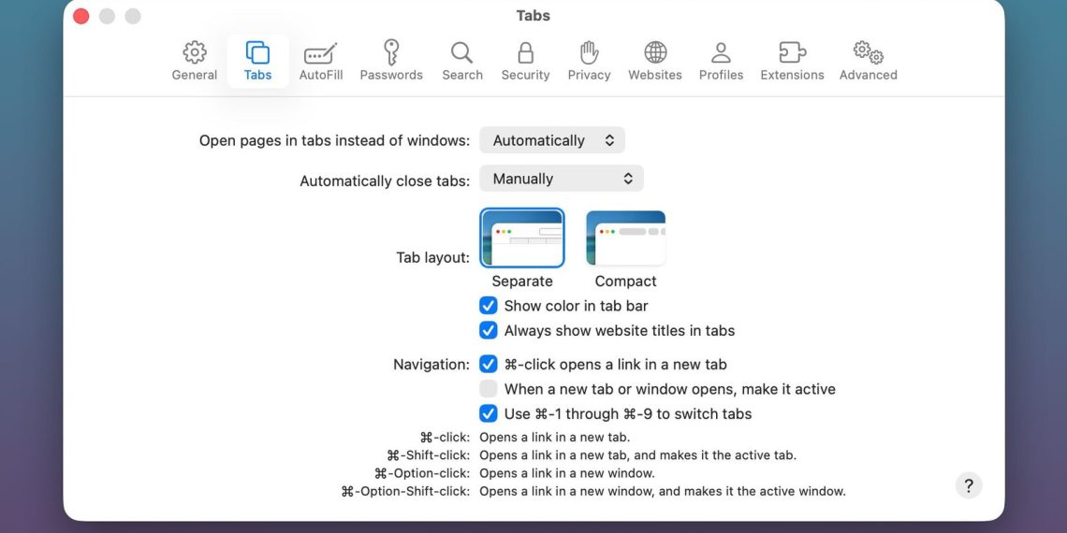Open the Advanced gears pane
Image resolution: width=1067 pixels, height=533 pixels.
tap(868, 61)
